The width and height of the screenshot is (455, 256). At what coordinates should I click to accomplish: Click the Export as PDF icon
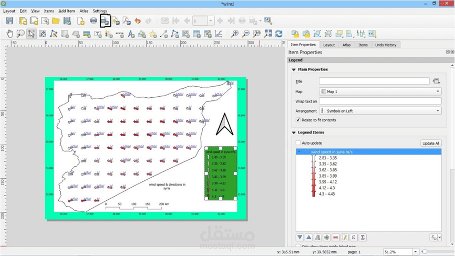pyautogui.click(x=127, y=21)
